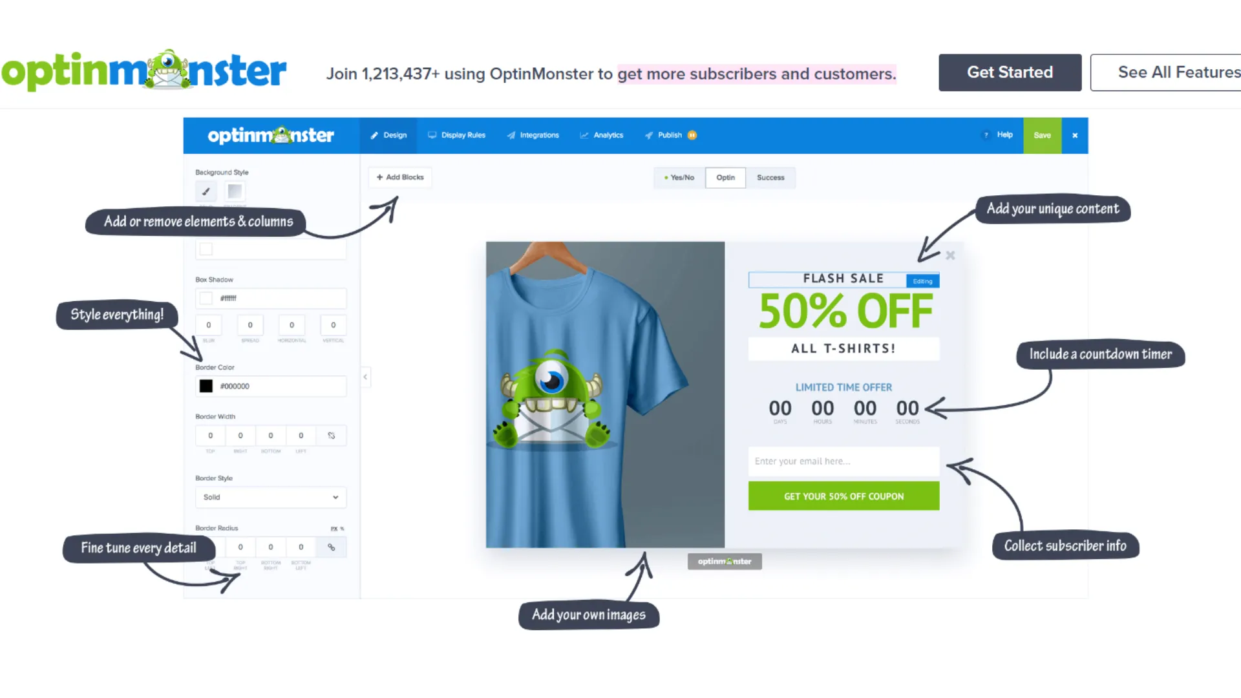Click the Help icon in top bar
1241x698 pixels.
(986, 134)
